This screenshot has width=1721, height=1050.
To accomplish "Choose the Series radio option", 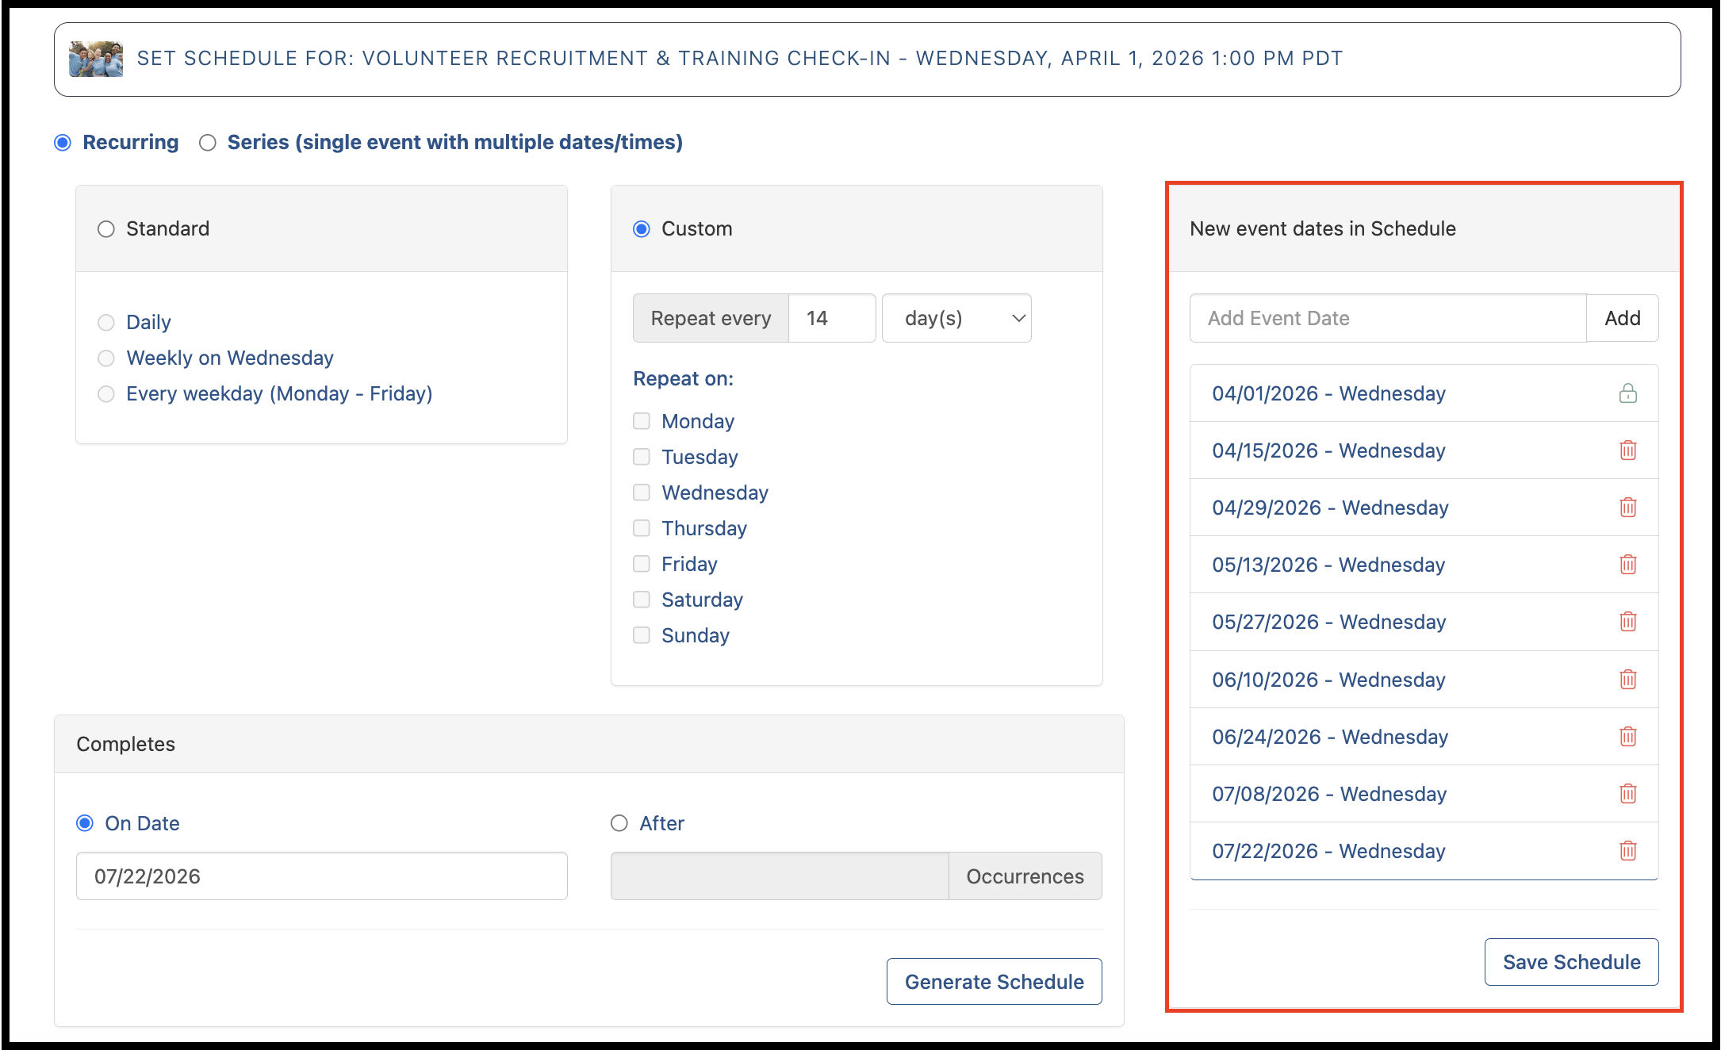I will (x=208, y=143).
